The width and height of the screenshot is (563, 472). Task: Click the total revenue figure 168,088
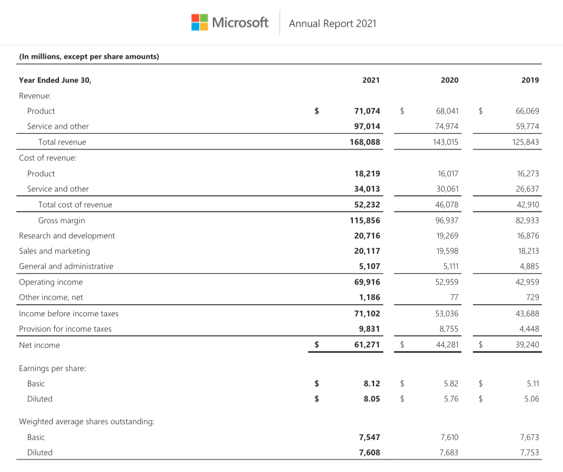tap(365, 142)
